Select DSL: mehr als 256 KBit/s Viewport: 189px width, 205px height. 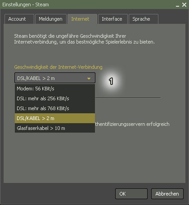(55, 98)
